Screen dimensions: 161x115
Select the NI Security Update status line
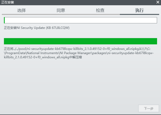37,28
